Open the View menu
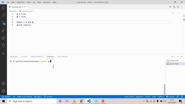The image size is (185, 104). coord(29,2)
